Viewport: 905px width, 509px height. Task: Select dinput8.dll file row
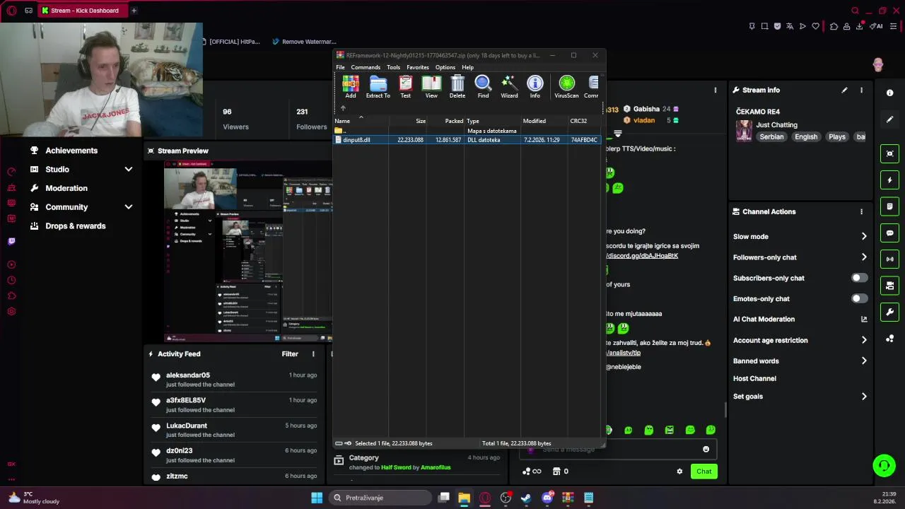pos(467,140)
